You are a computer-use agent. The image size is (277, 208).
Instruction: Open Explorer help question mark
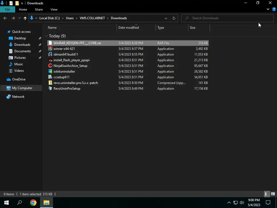[x=274, y=9]
